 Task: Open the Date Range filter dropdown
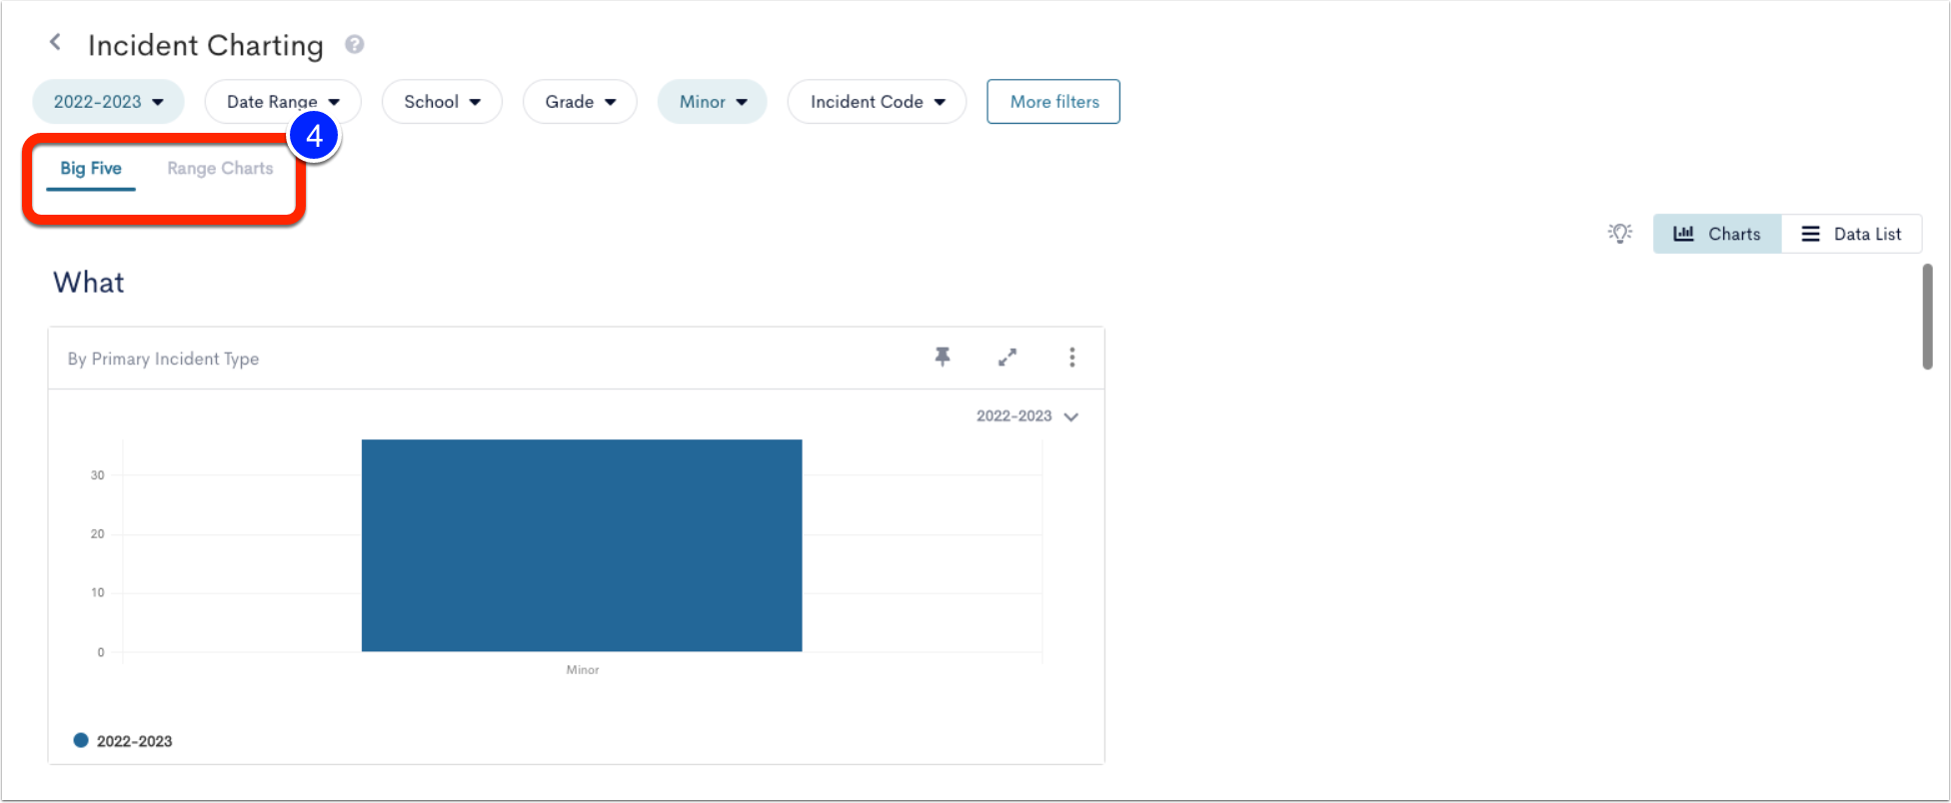[x=283, y=102]
